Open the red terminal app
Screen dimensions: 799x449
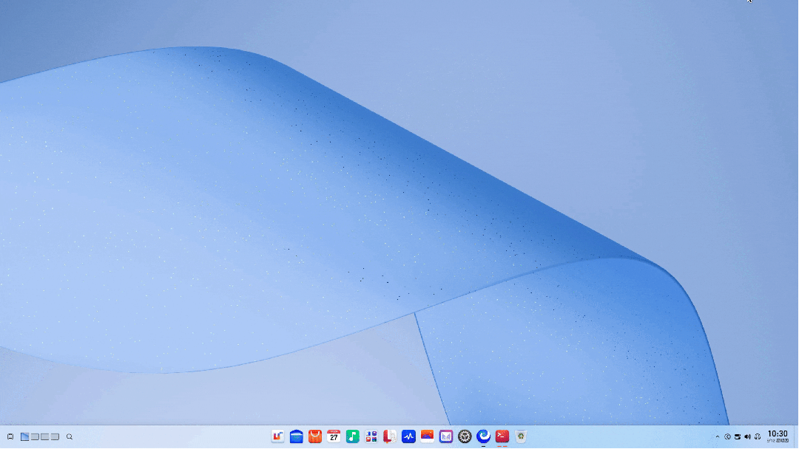pos(502,436)
